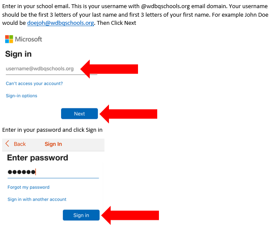Click the bold "Sign in" heading under Microsoft

tap(18, 54)
